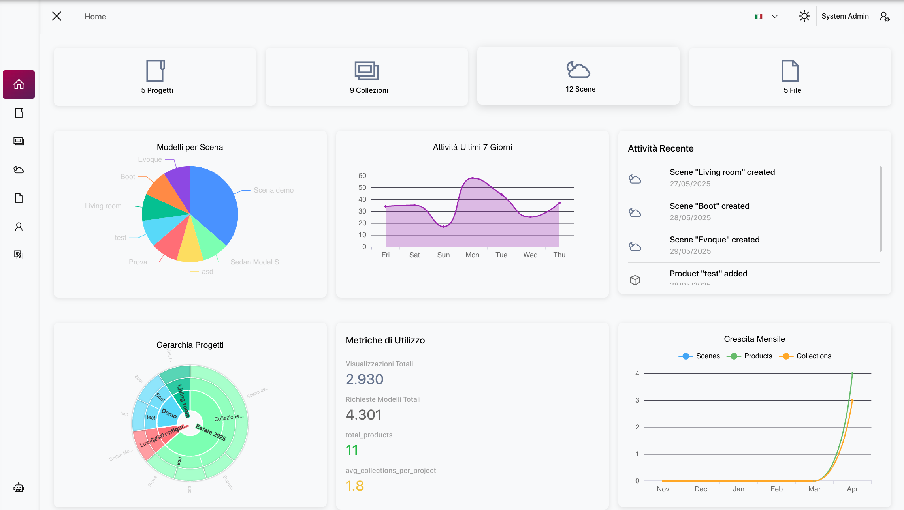The height and width of the screenshot is (510, 904).
Task: Toggle Collections series in chart legend
Action: pos(805,356)
